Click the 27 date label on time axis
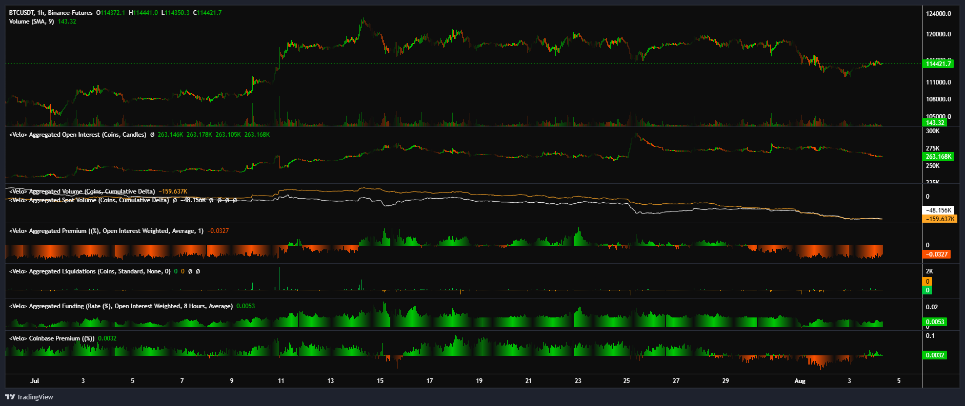Image resolution: width=965 pixels, height=406 pixels. 676,381
